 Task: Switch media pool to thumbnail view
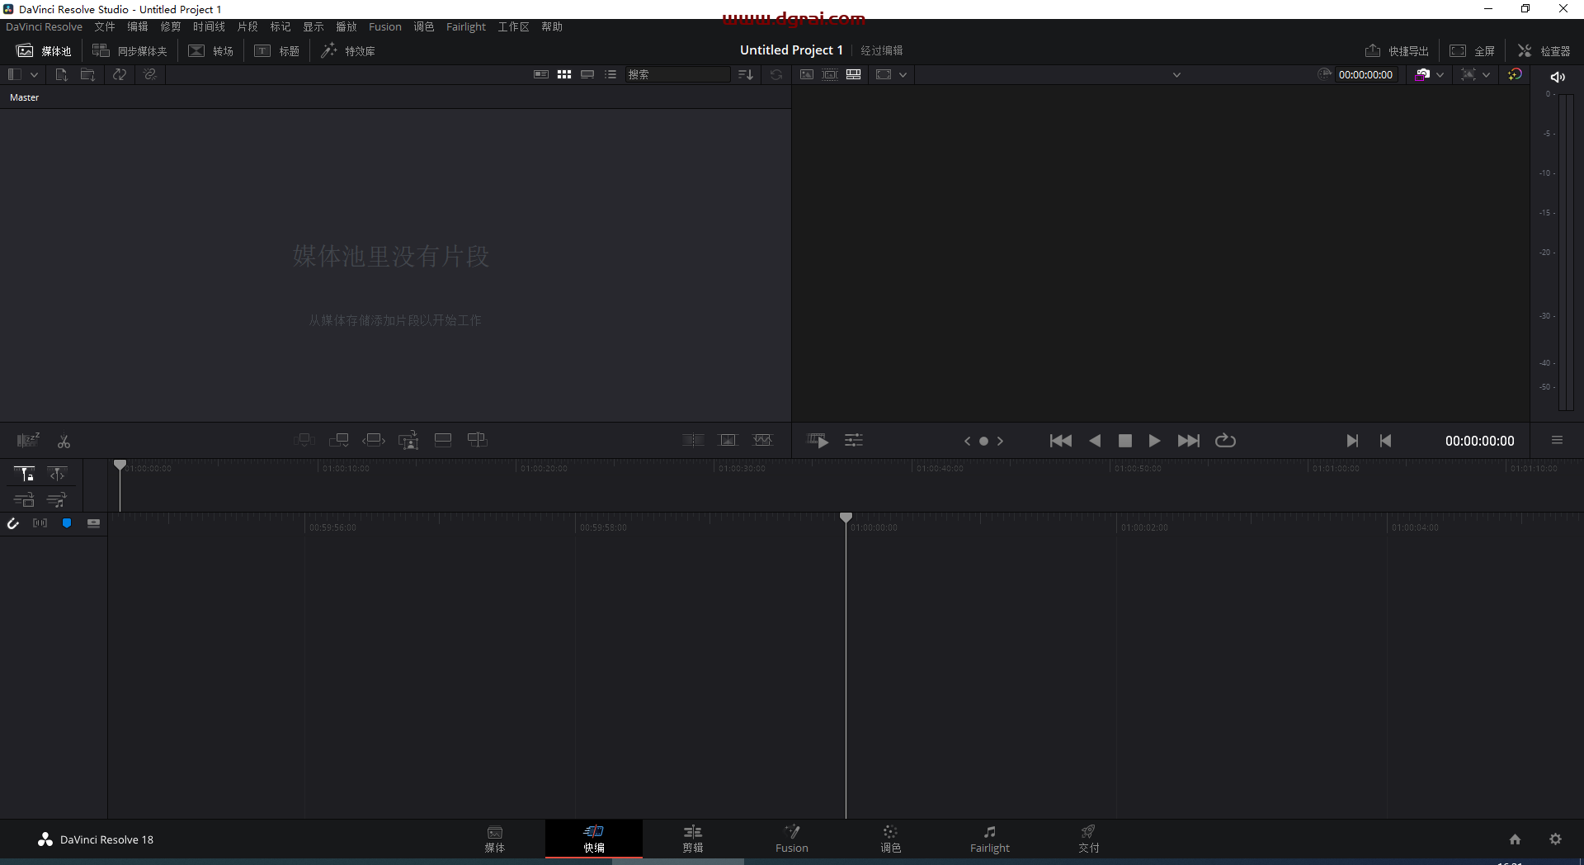pyautogui.click(x=564, y=73)
